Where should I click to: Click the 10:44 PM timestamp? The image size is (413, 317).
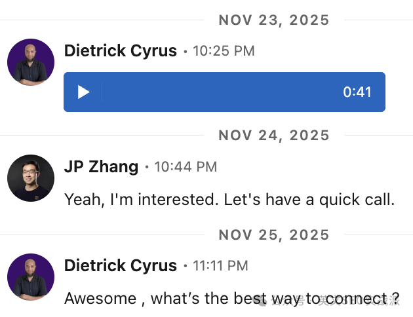(x=186, y=167)
